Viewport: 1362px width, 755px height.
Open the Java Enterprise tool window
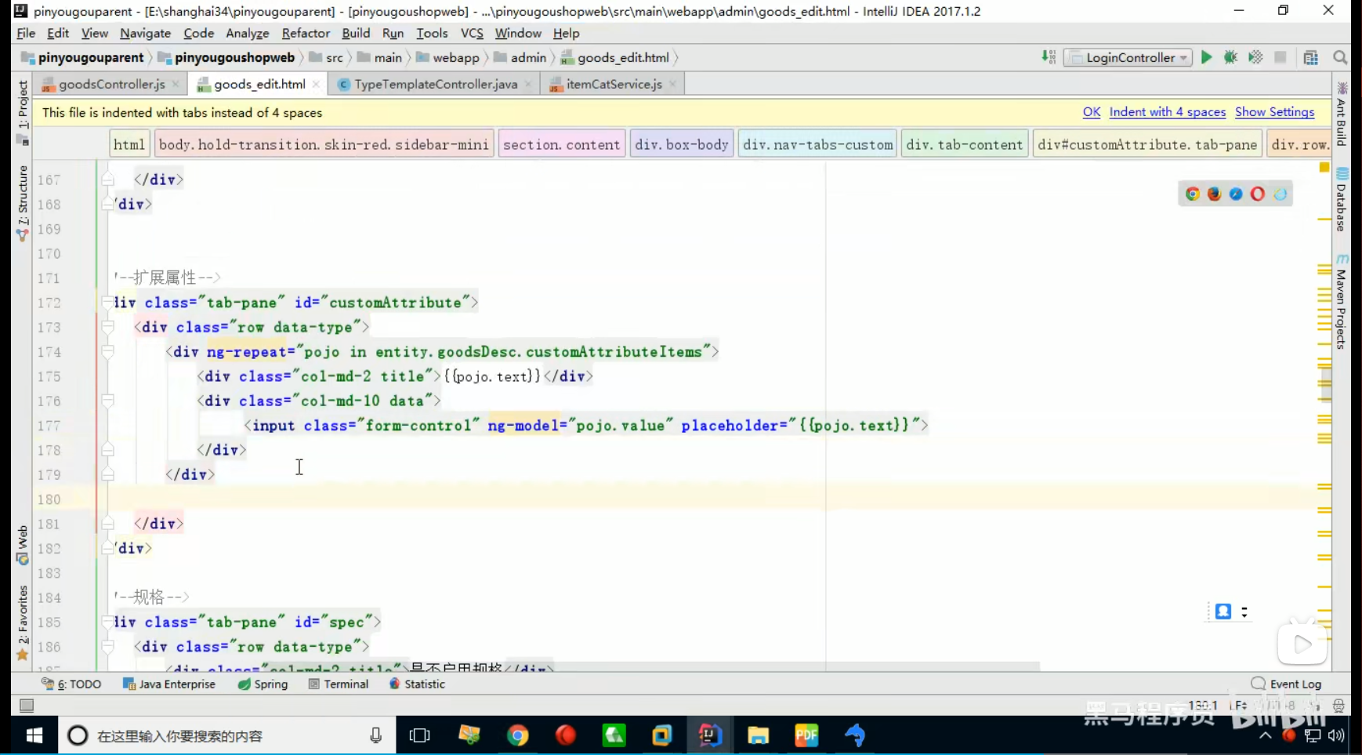(x=169, y=684)
